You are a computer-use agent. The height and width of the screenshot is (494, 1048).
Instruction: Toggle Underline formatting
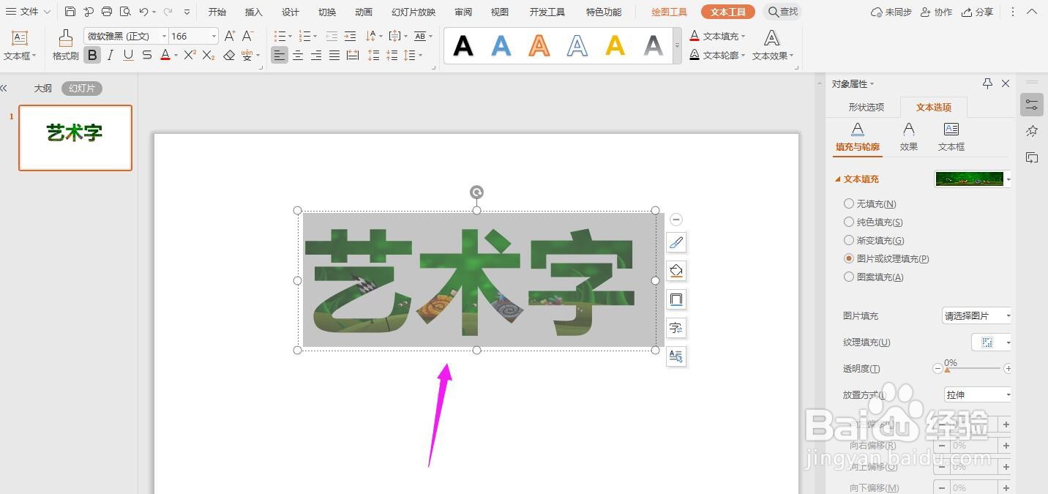(x=128, y=55)
